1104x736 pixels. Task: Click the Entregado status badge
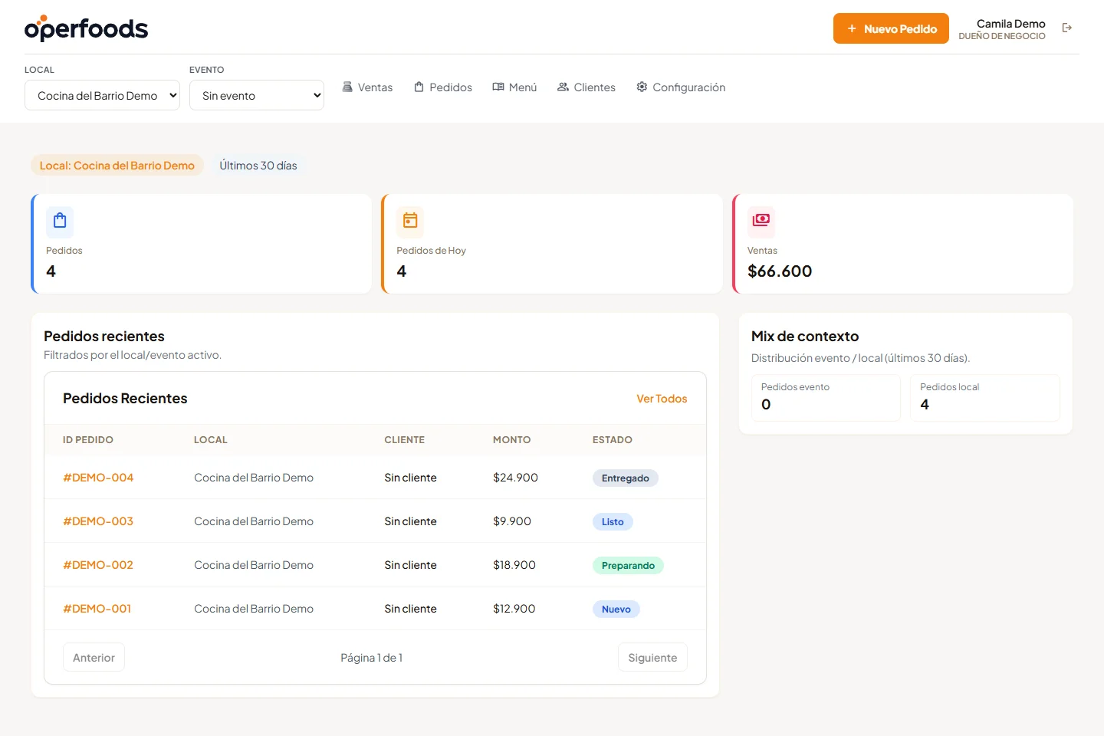point(626,478)
